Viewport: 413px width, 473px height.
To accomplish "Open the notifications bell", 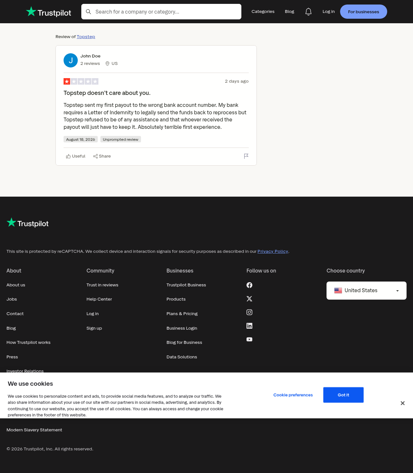I will [x=308, y=12].
